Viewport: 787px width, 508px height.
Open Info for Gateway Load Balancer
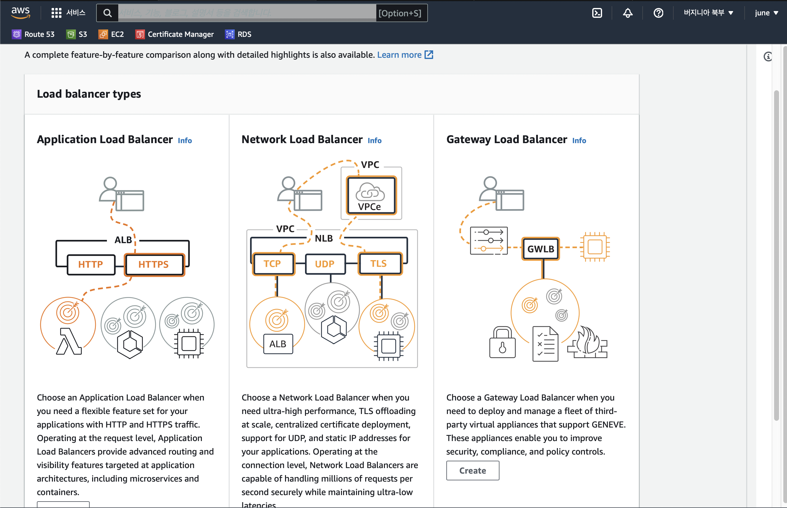pyautogui.click(x=579, y=141)
